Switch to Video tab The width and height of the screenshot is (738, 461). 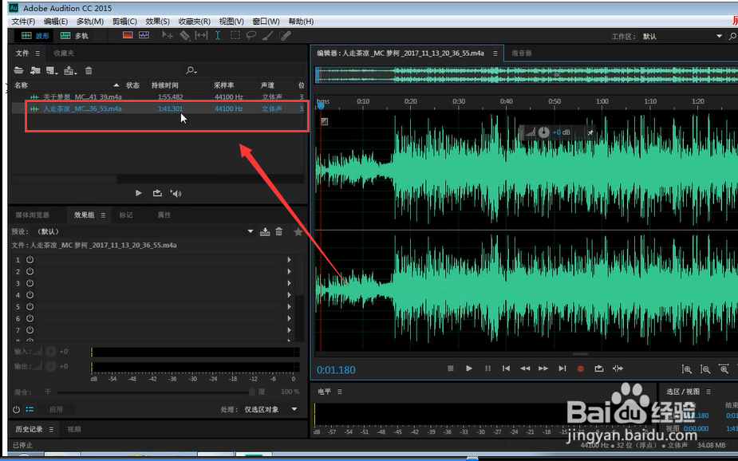(74, 429)
